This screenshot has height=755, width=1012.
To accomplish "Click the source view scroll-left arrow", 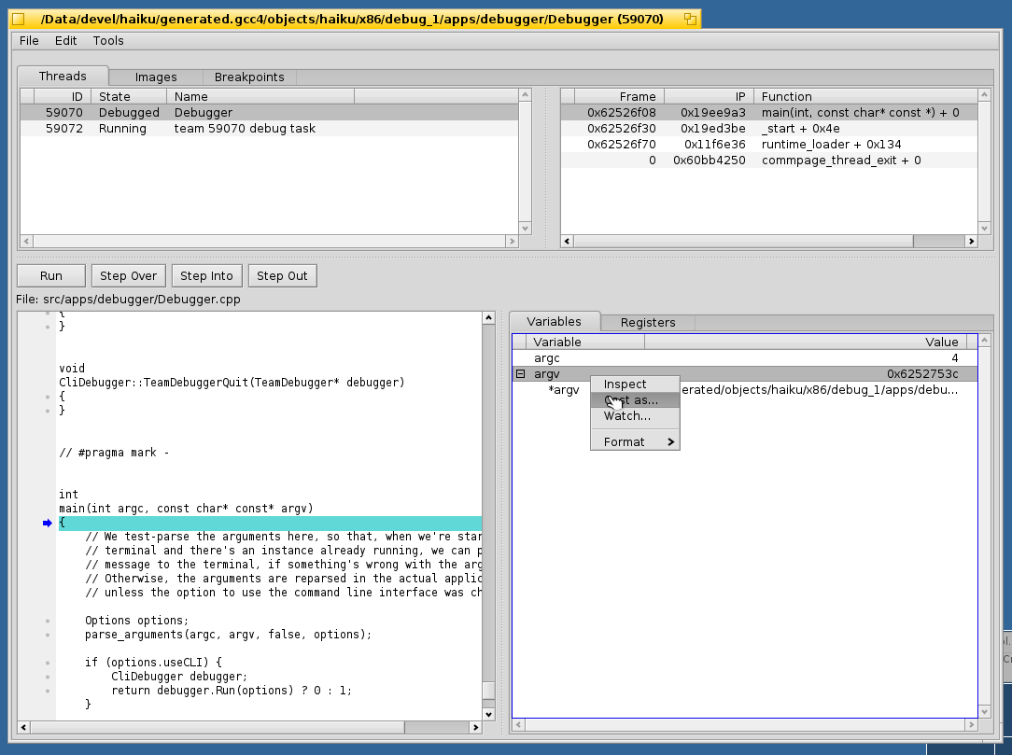I will point(24,727).
